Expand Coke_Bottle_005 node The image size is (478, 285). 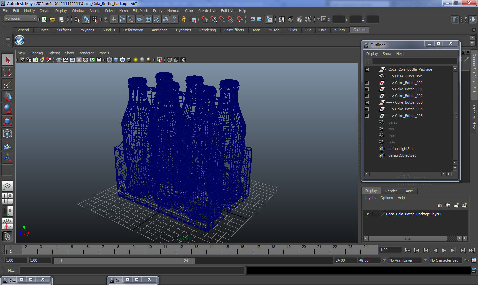click(x=367, y=116)
